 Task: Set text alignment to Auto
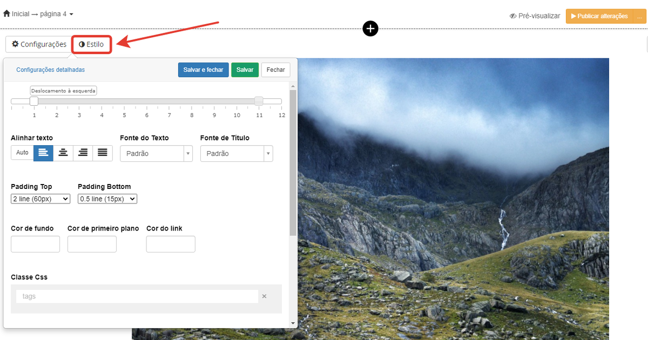click(x=22, y=153)
